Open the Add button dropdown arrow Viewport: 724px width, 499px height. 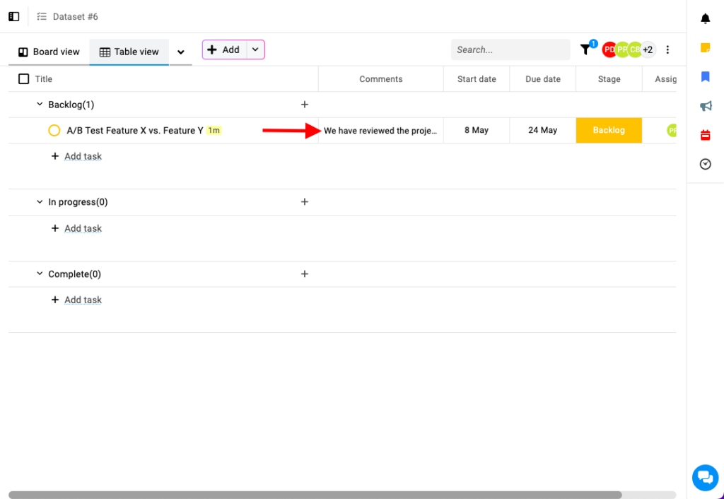coord(255,49)
